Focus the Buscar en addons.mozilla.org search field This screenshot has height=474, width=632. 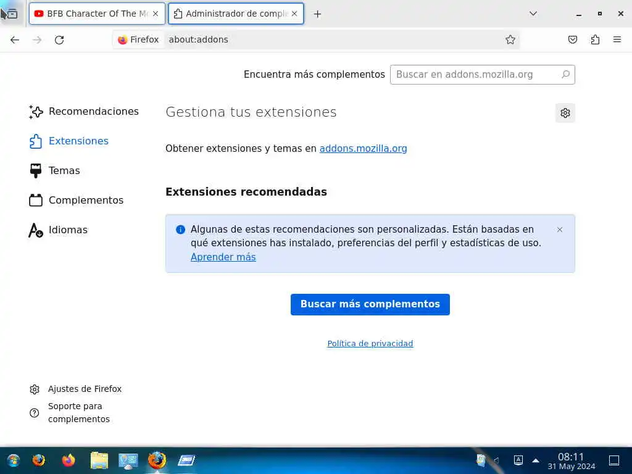coord(483,75)
